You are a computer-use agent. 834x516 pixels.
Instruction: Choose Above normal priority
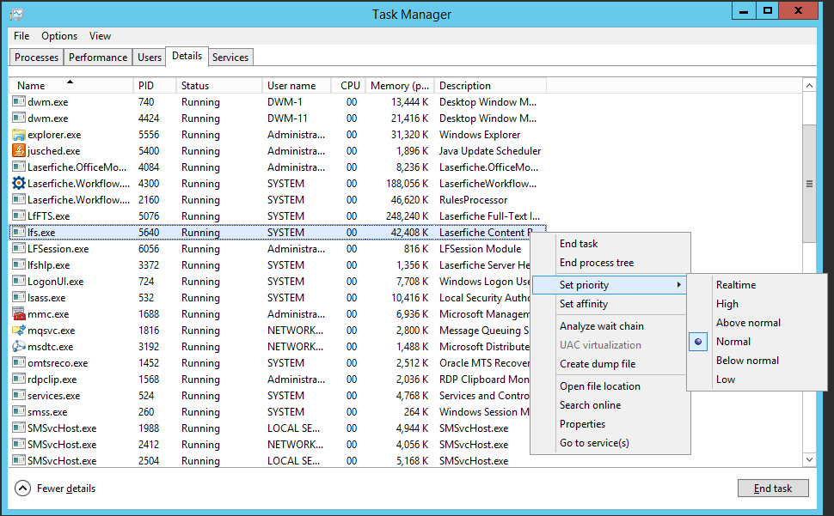click(748, 323)
